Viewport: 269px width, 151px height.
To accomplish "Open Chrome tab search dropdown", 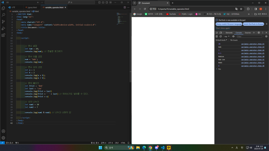I will point(134,3).
